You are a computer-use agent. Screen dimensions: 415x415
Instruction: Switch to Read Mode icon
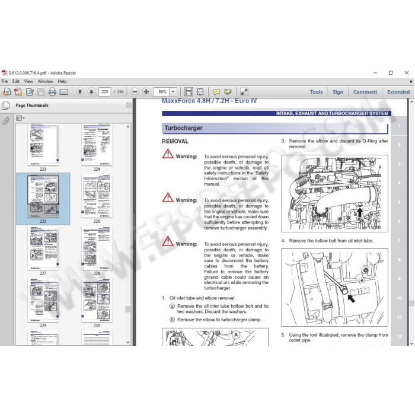click(244, 92)
